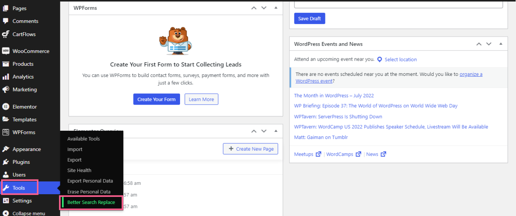Click the Plugins plug icon
516x216 pixels.
pos(5,162)
